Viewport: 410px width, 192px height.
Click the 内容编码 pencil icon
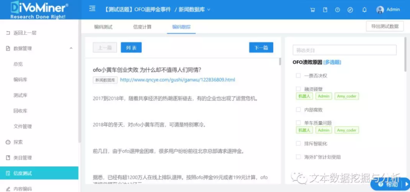(x=8, y=189)
